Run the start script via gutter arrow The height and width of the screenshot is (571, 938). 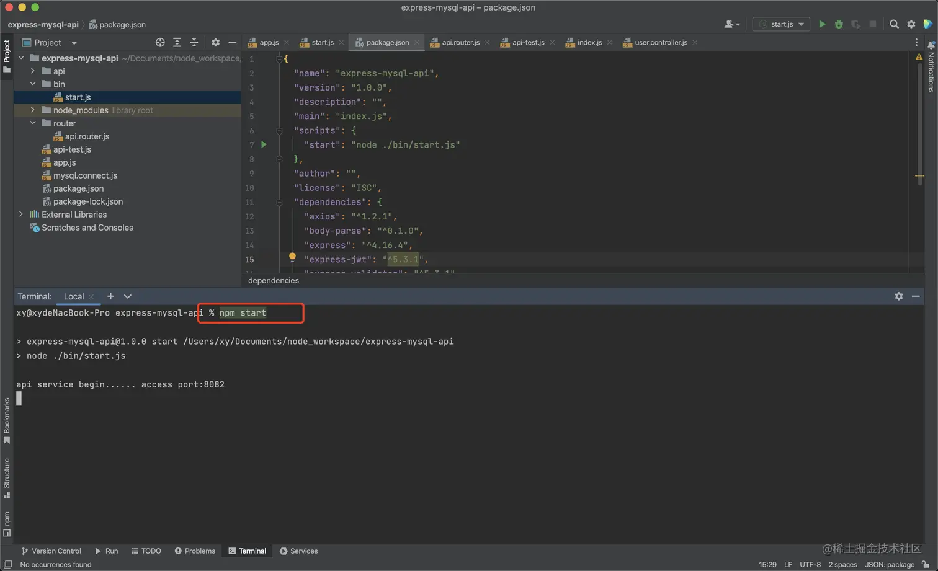click(264, 144)
